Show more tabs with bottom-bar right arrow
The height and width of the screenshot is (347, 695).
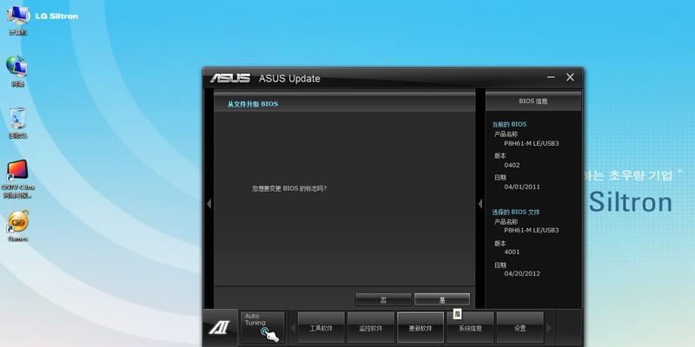[x=549, y=328]
